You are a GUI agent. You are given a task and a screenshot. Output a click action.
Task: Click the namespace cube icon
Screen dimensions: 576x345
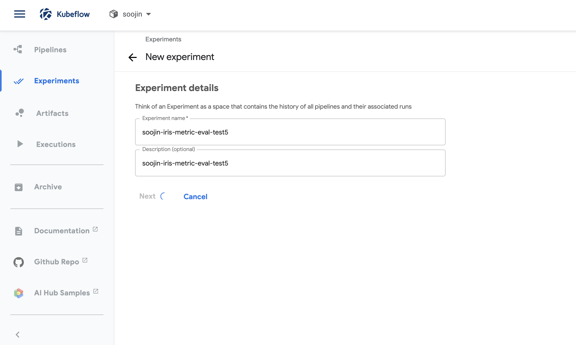pos(114,14)
